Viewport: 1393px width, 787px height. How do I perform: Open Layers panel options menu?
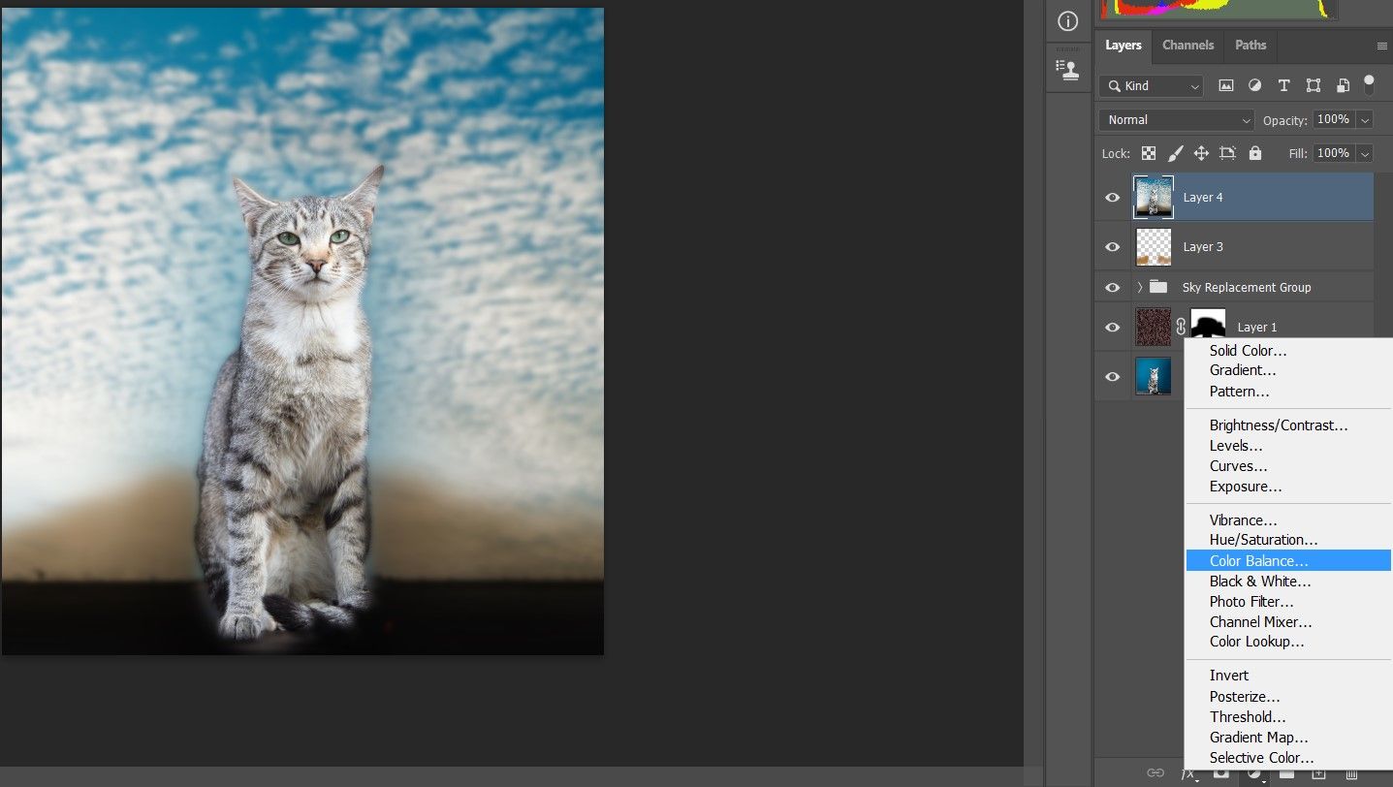click(1382, 46)
